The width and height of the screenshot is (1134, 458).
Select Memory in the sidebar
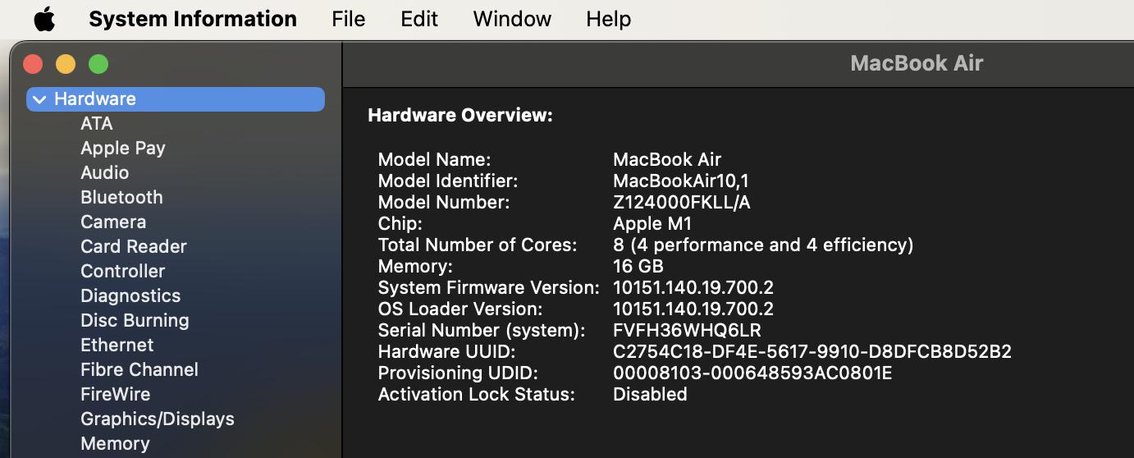pyautogui.click(x=115, y=443)
